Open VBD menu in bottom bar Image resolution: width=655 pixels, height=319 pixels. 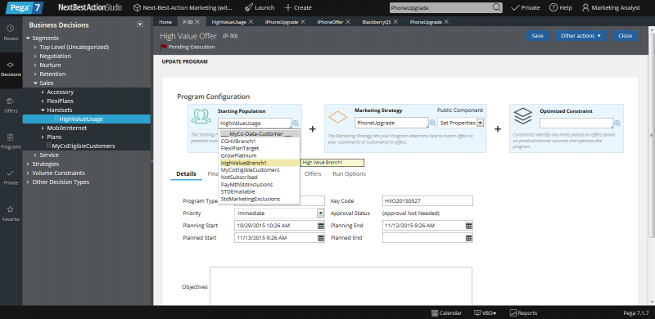pos(486,312)
